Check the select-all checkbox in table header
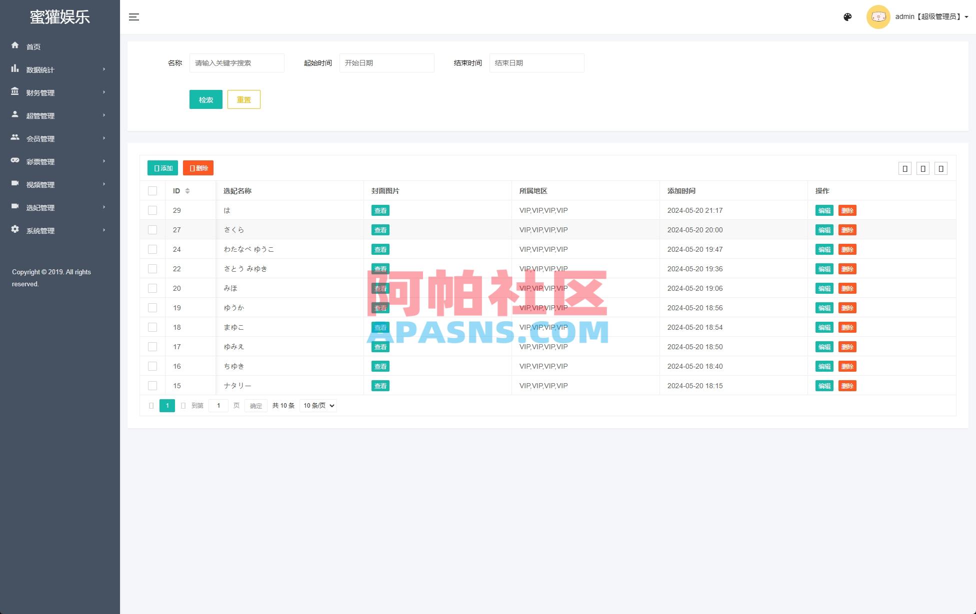 pos(152,191)
